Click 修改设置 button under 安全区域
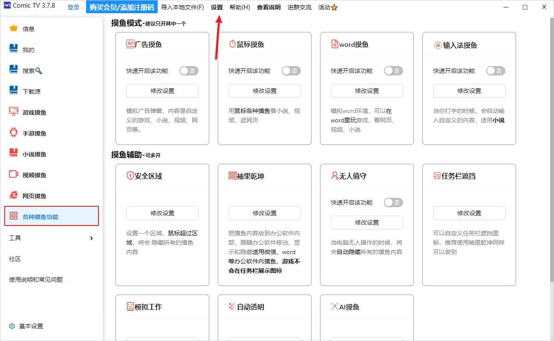Image resolution: width=554 pixels, height=341 pixels. (x=162, y=213)
